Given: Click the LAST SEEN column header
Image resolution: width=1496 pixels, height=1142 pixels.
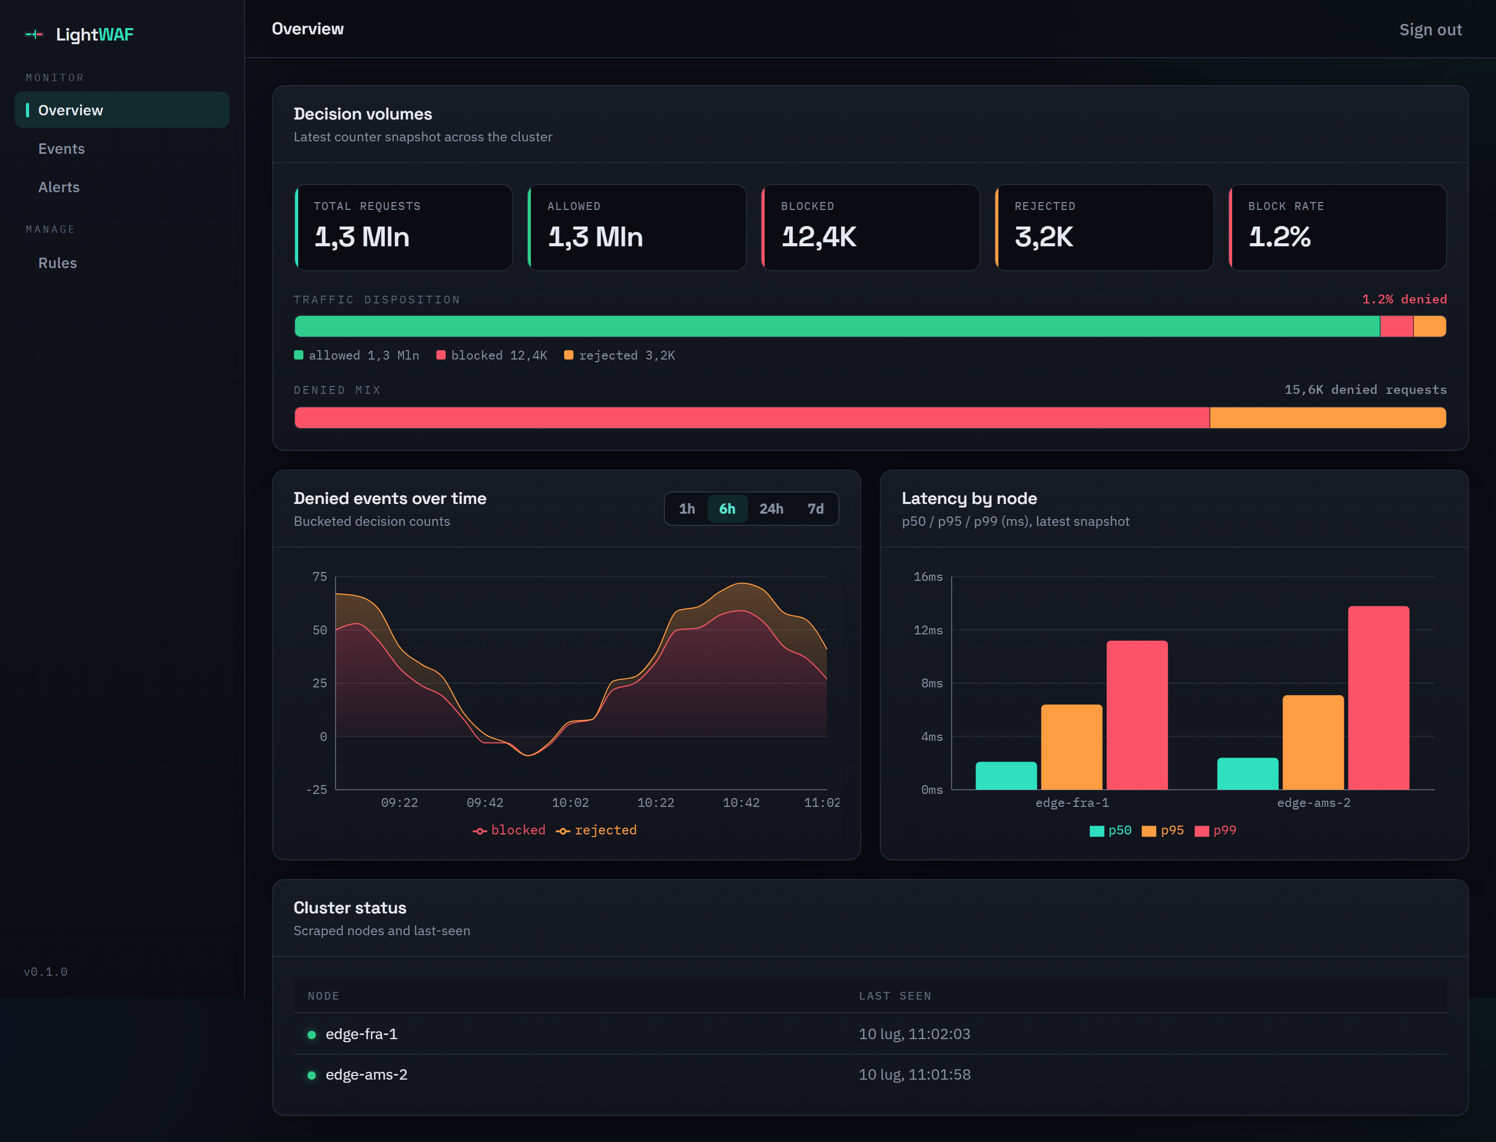Looking at the screenshot, I should click(x=895, y=996).
